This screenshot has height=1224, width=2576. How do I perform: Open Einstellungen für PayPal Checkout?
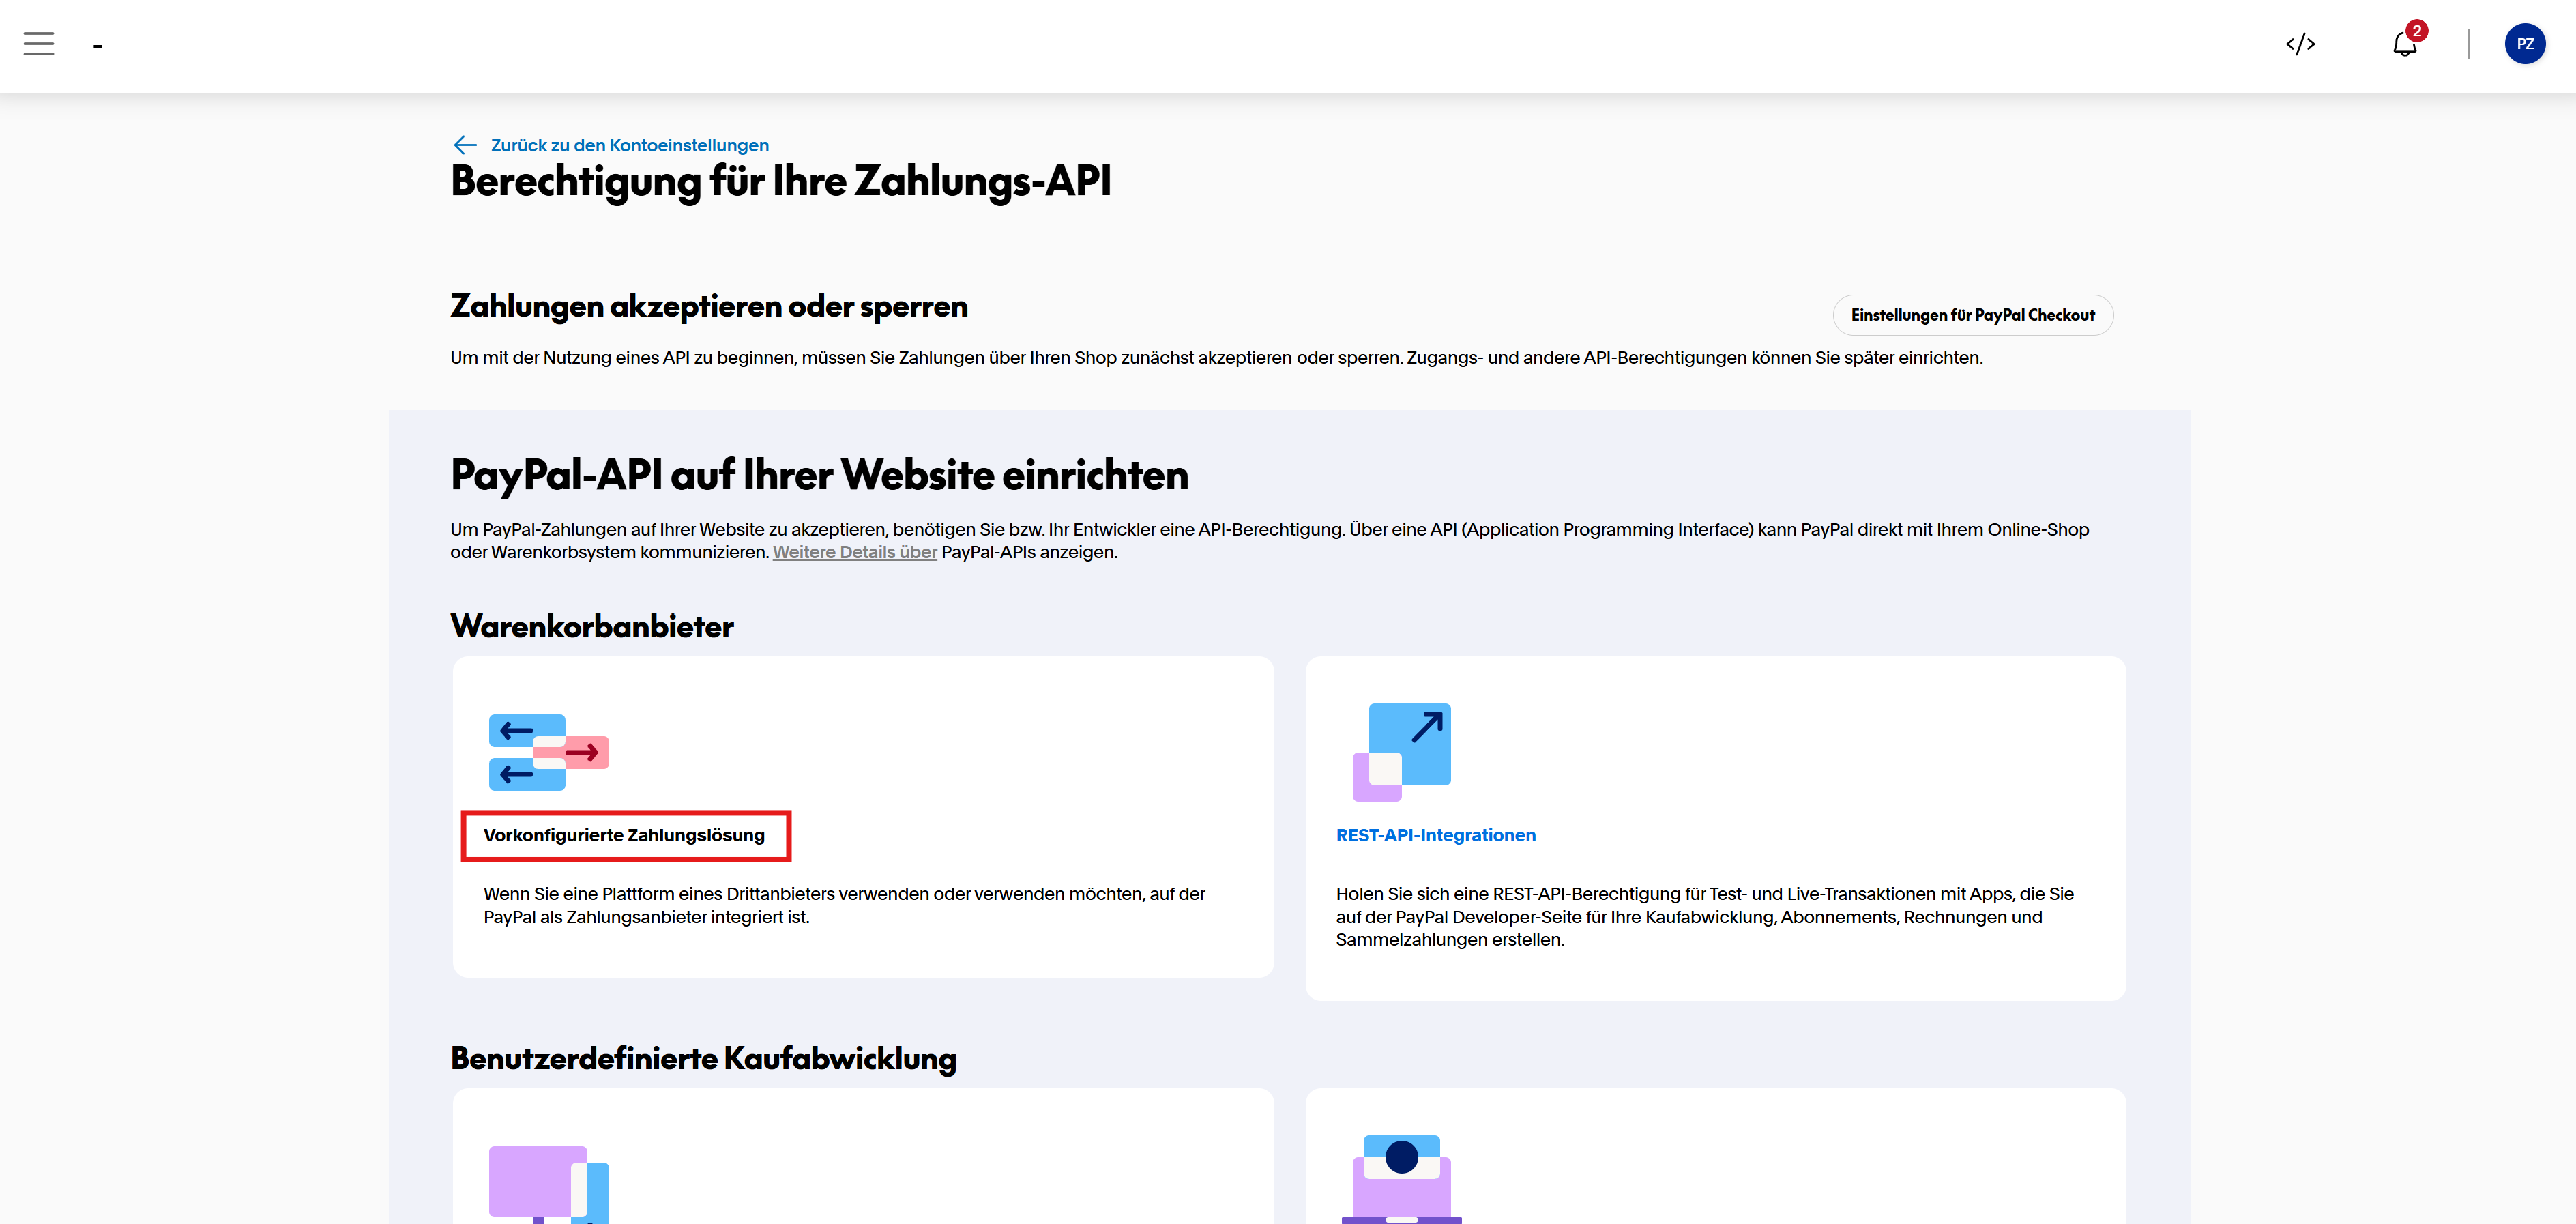pos(1972,315)
